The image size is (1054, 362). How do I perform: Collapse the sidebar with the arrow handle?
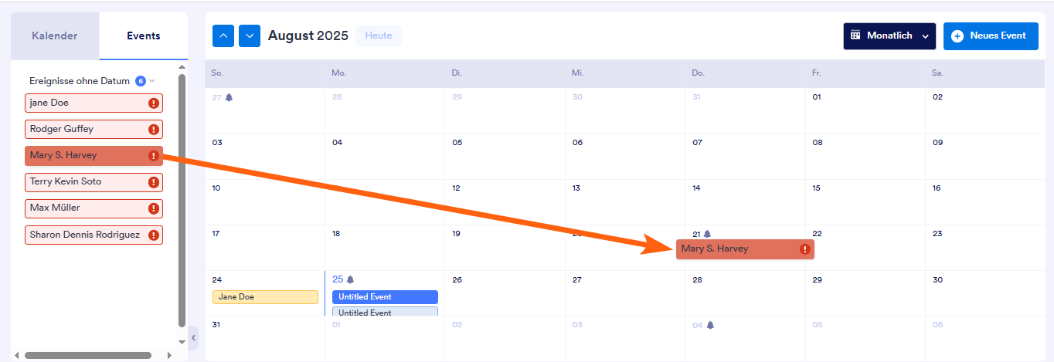tap(193, 337)
